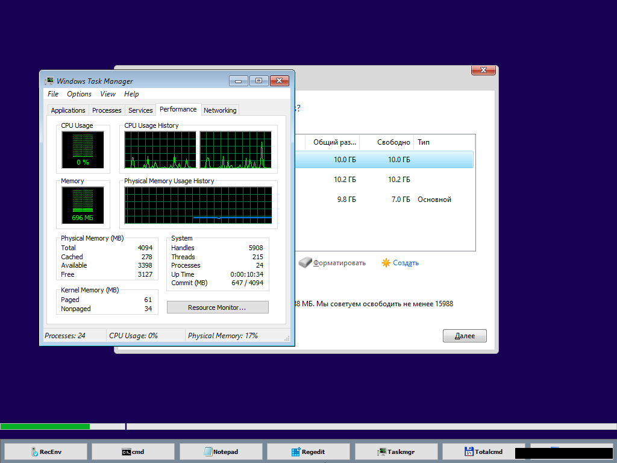Click the status bar entry Physical Memory: 17%

(223, 336)
